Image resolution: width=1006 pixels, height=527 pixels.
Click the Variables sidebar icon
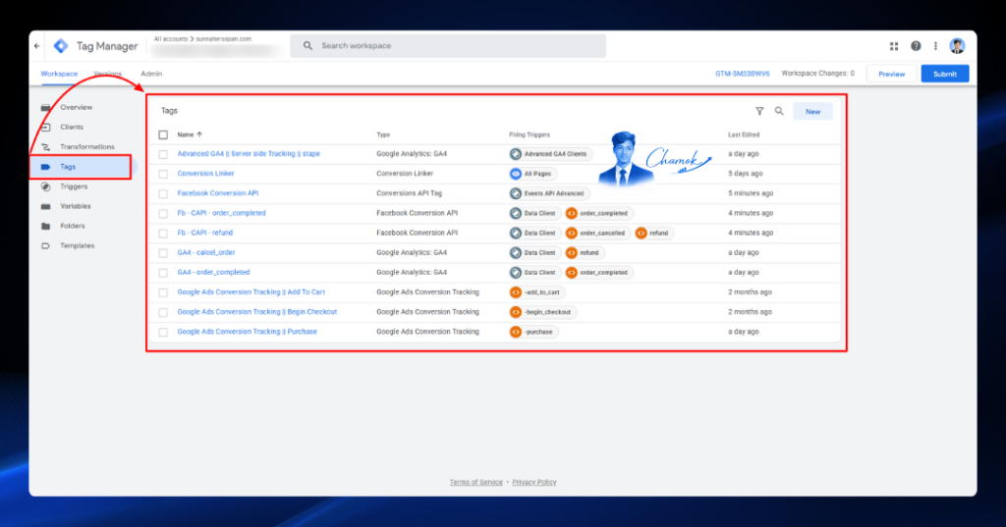point(45,206)
